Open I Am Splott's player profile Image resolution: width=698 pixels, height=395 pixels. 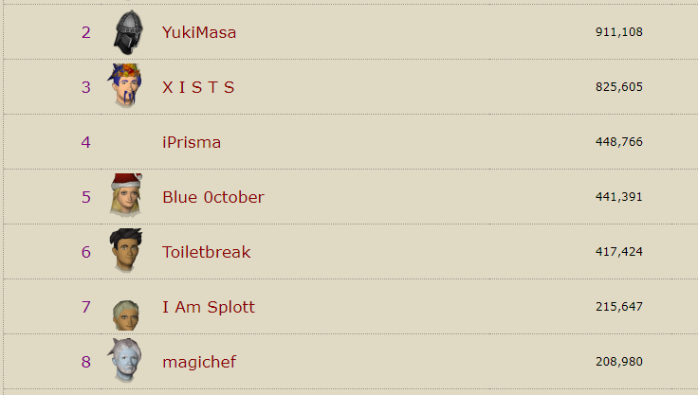(x=209, y=307)
